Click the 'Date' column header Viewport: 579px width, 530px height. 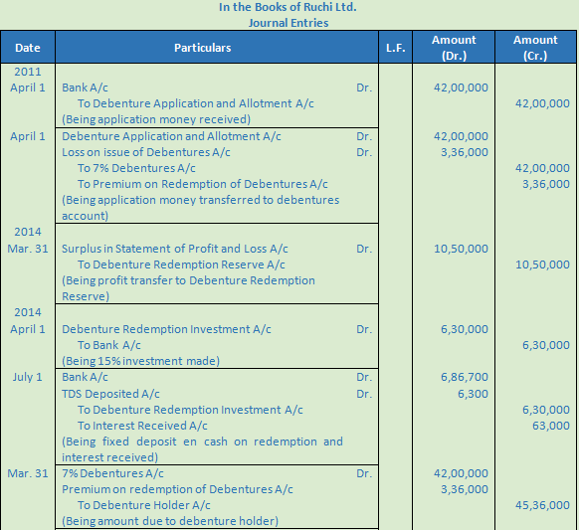click(28, 48)
